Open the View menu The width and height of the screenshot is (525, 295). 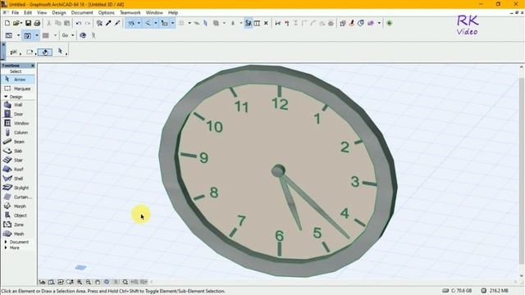(x=42, y=13)
